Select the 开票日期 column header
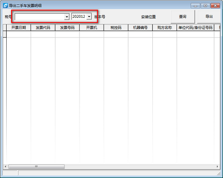Image resolution: width=223 pixels, height=178 pixels. pos(19,28)
